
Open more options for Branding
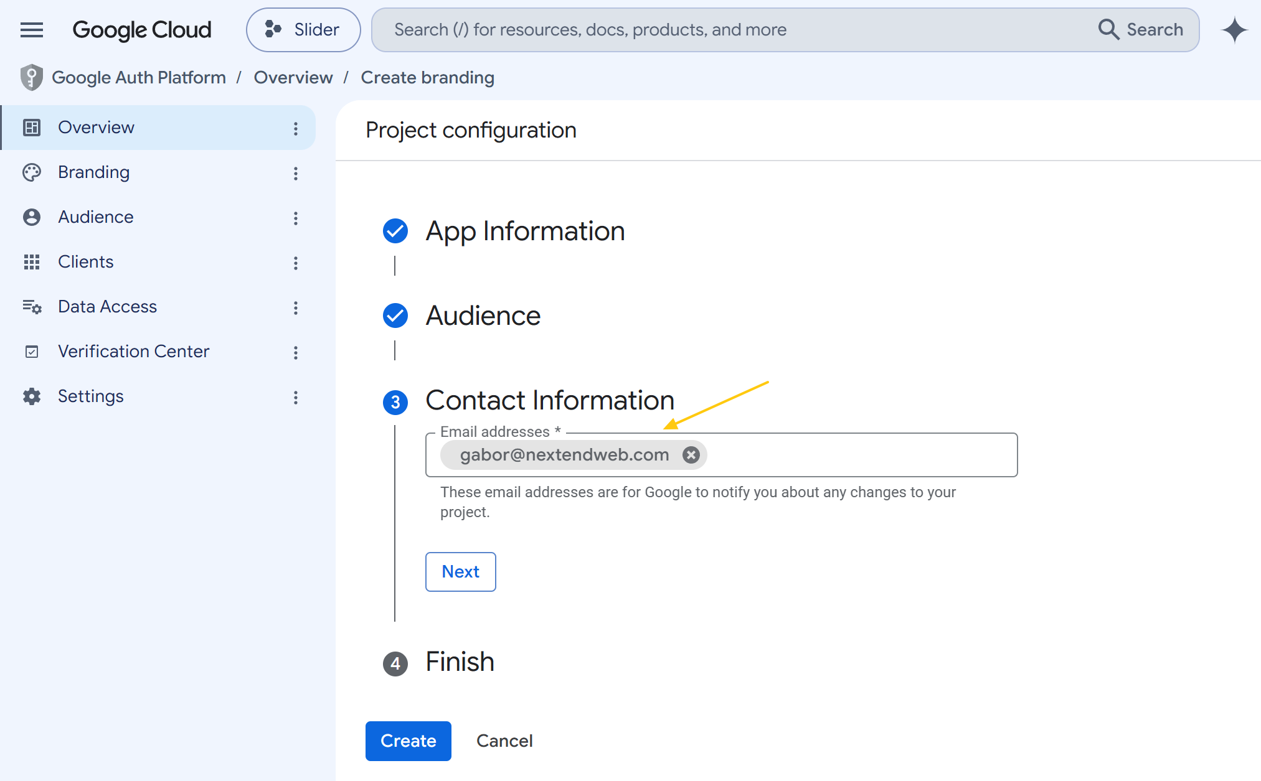click(x=296, y=174)
